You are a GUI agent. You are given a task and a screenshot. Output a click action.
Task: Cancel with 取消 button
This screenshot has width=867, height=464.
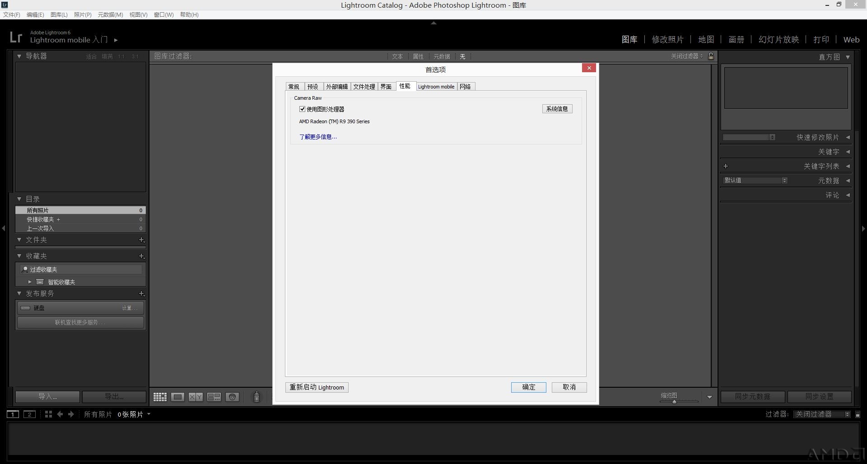tap(569, 387)
